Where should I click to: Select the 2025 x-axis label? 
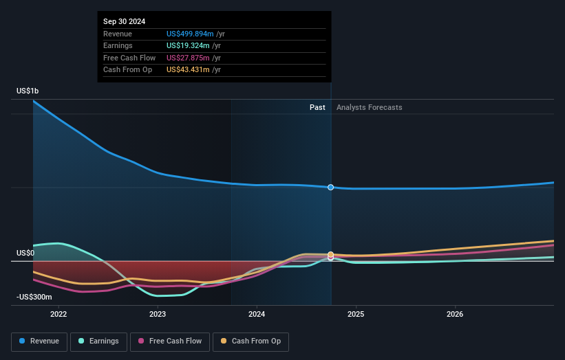pos(356,314)
